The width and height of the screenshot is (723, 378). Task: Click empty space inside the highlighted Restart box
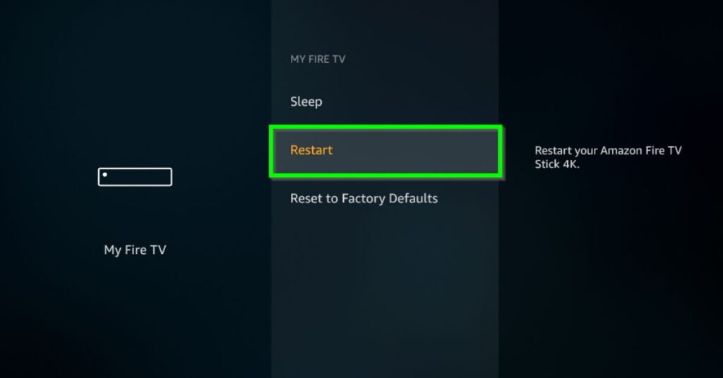point(415,151)
